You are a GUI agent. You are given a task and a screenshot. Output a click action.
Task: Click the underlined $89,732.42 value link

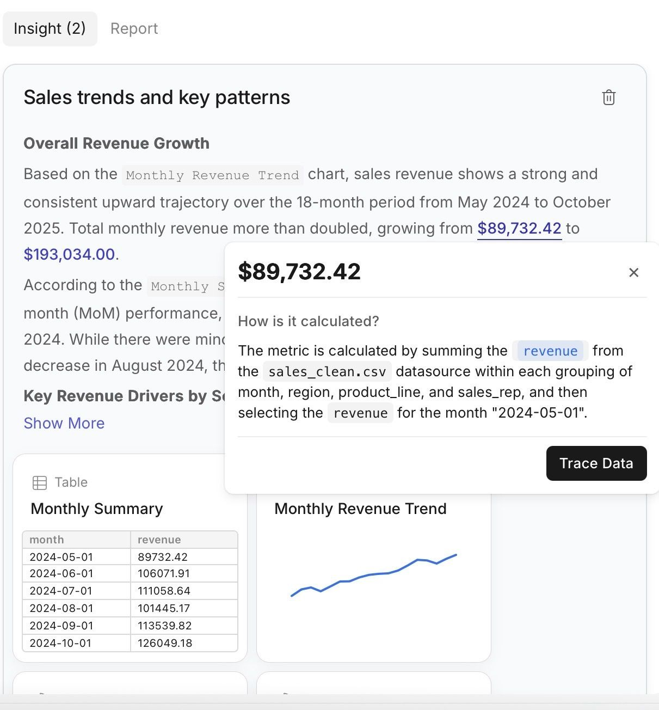[519, 228]
